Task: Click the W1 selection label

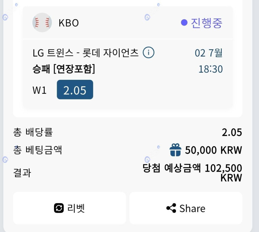Action: tap(39, 90)
